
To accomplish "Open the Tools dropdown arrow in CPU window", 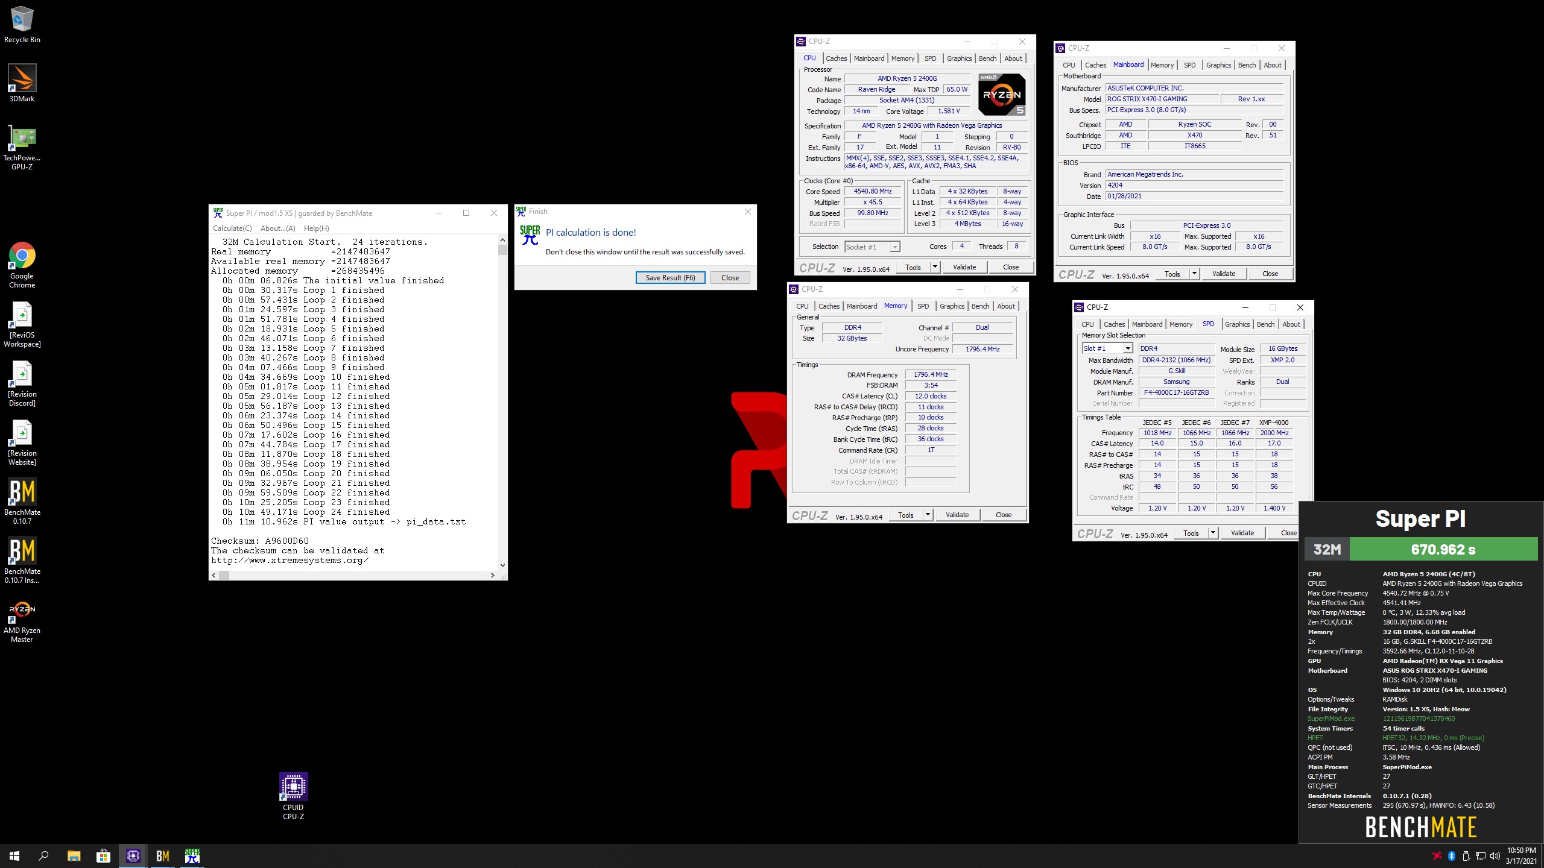I will click(935, 267).
